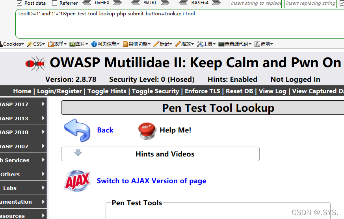
Task: Open the View Captured Data link
Action: pyautogui.click(x=318, y=91)
